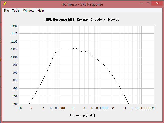Click the Hornresp lightning bolt icon
Viewport: 164px width, 123px height.
point(5,4)
